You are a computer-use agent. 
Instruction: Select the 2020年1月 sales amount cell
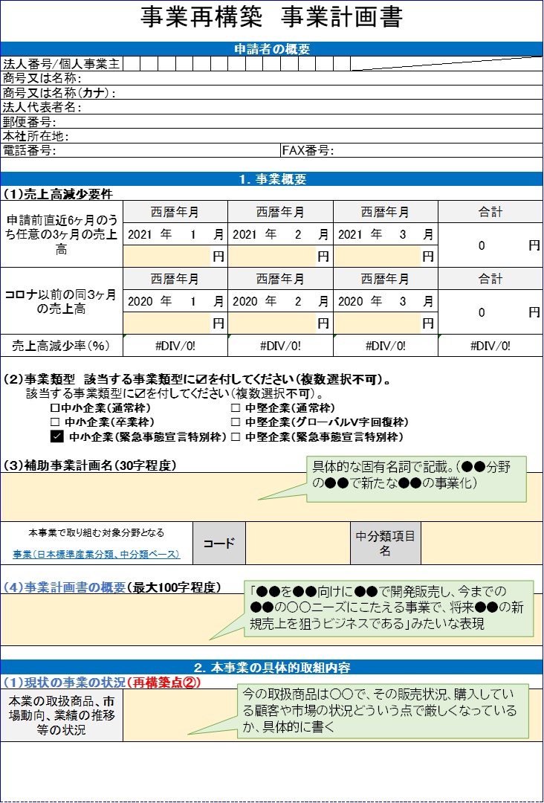(167, 323)
